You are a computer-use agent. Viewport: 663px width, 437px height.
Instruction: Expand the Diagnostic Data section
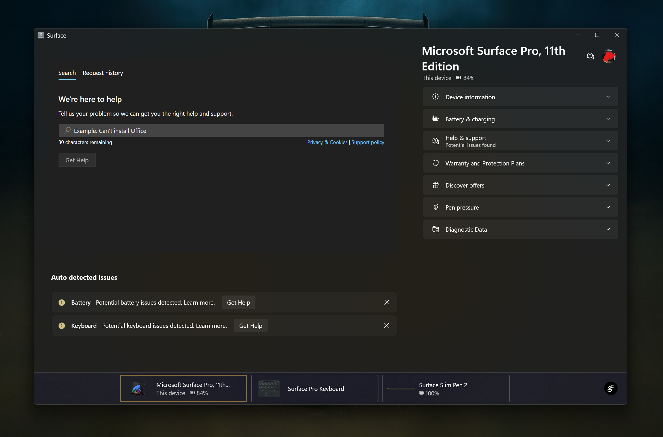608,229
